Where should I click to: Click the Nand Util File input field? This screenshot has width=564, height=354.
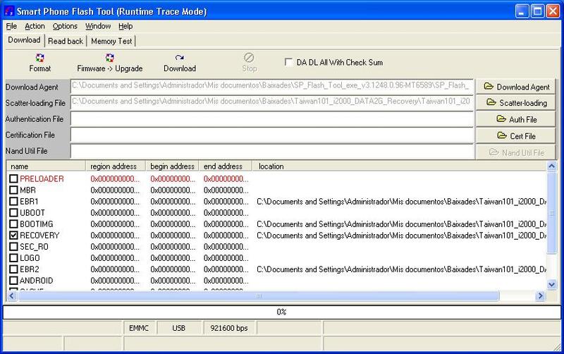coord(272,151)
